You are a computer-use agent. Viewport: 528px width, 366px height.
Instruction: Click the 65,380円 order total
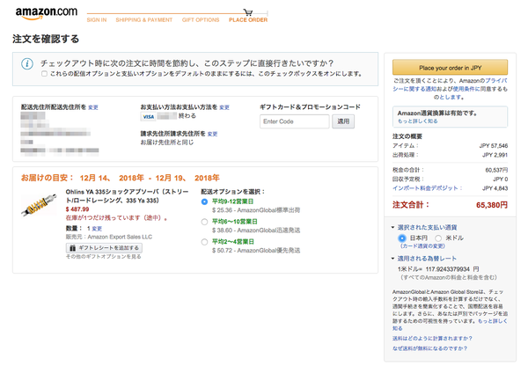click(492, 205)
